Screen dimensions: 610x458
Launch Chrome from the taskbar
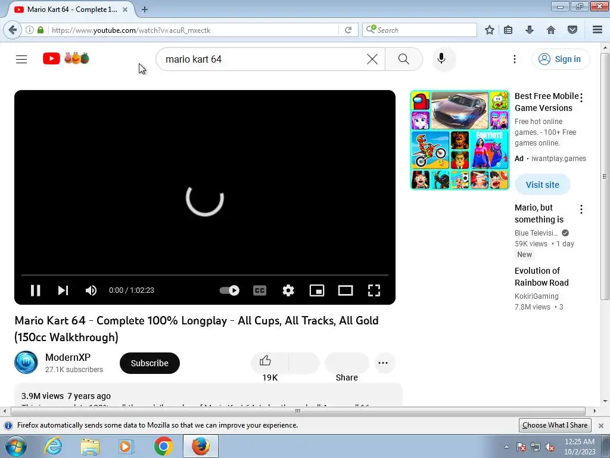163,446
